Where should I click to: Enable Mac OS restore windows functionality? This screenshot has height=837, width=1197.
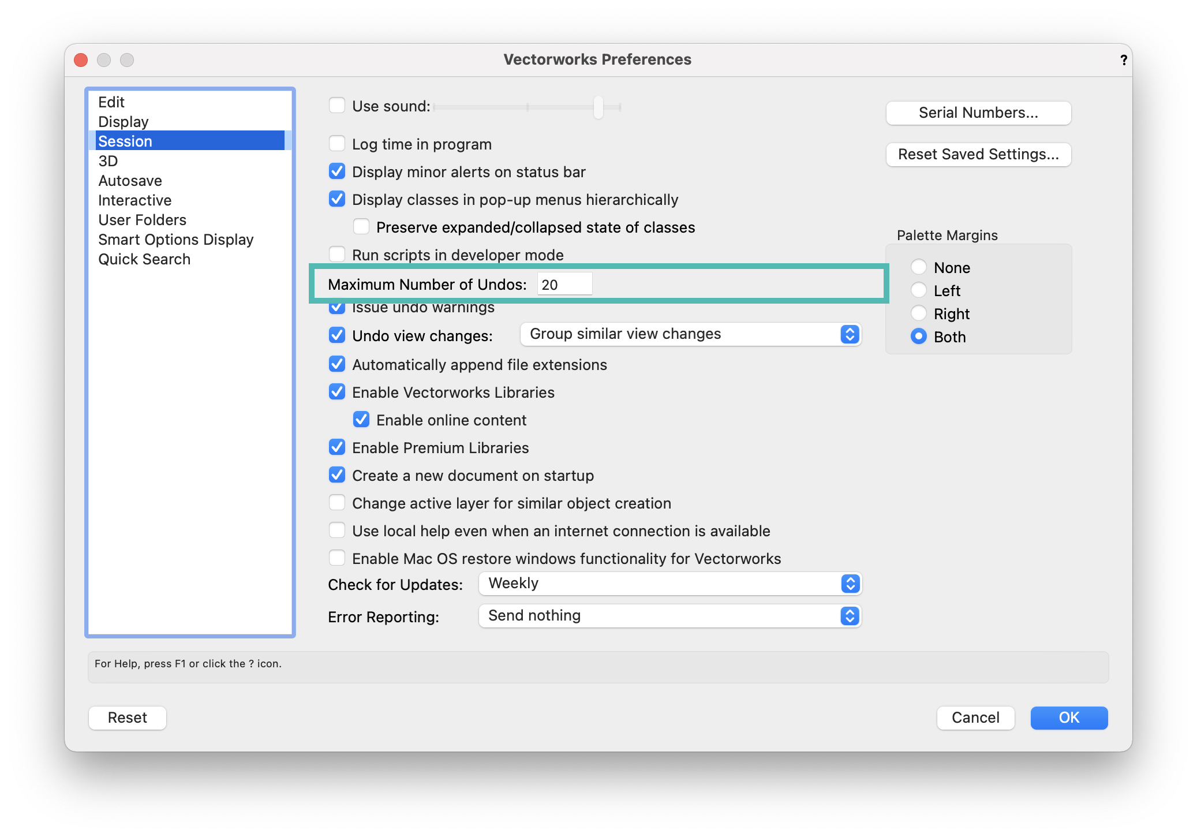337,558
